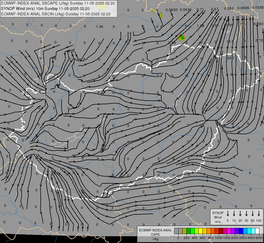Image resolution: width=264 pixels, height=243 pixels.
Task: Click the 20.1 value on the map
Action: click(x=231, y=58)
